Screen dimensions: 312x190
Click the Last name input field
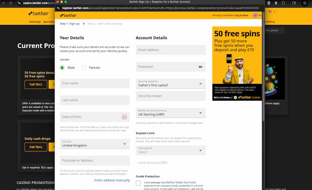(x=95, y=100)
